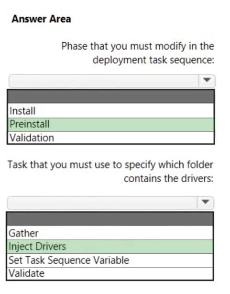230x294 pixels.
Task: Click the word Install in first list
Action: tap(22, 111)
